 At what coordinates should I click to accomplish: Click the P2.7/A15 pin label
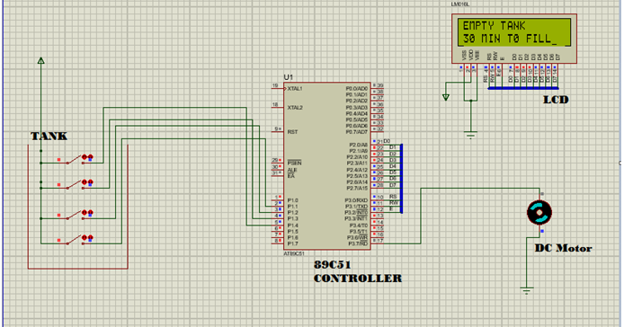[x=357, y=188]
